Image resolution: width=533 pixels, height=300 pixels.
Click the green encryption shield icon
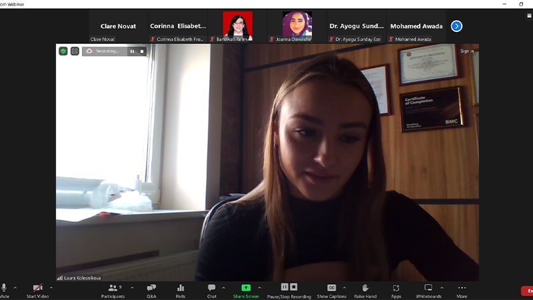click(x=63, y=51)
